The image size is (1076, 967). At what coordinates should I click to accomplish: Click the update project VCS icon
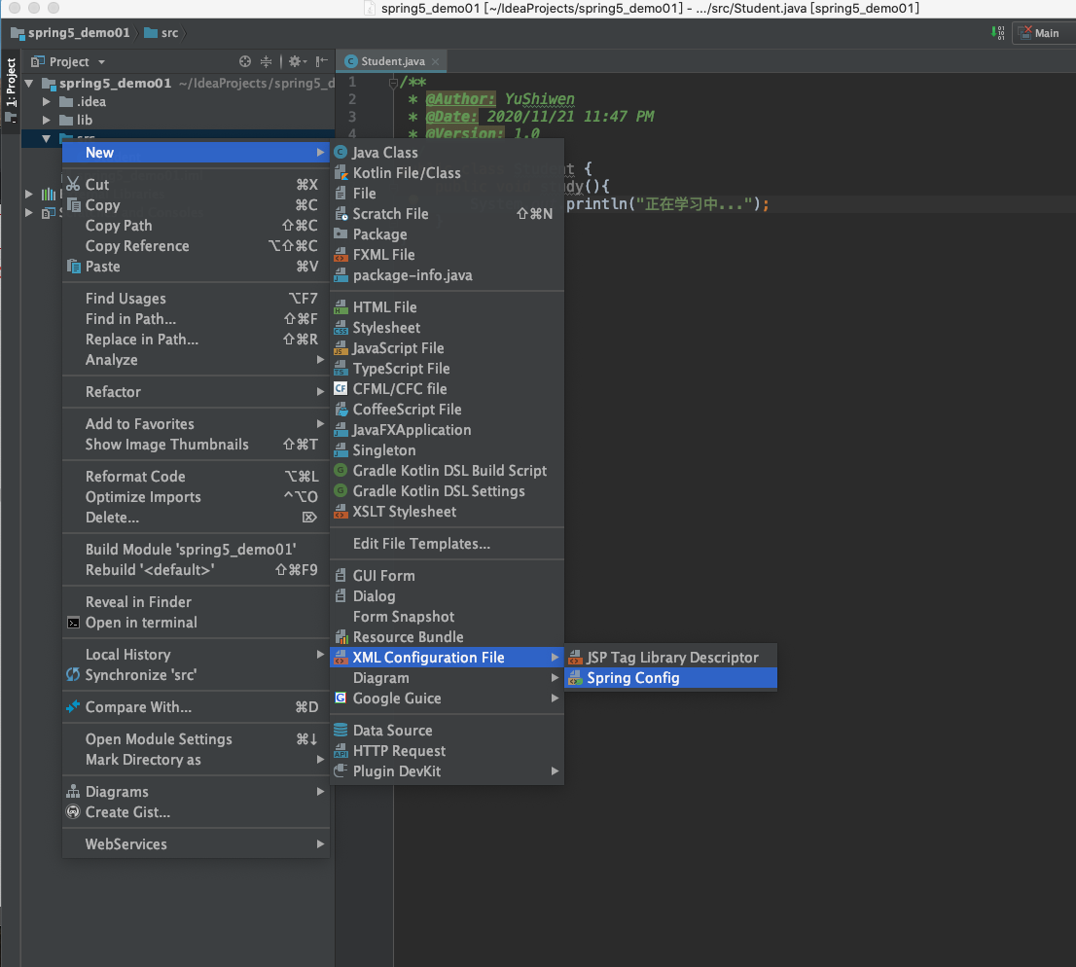click(998, 33)
